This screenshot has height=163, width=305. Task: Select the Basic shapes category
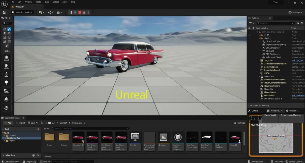(9, 29)
